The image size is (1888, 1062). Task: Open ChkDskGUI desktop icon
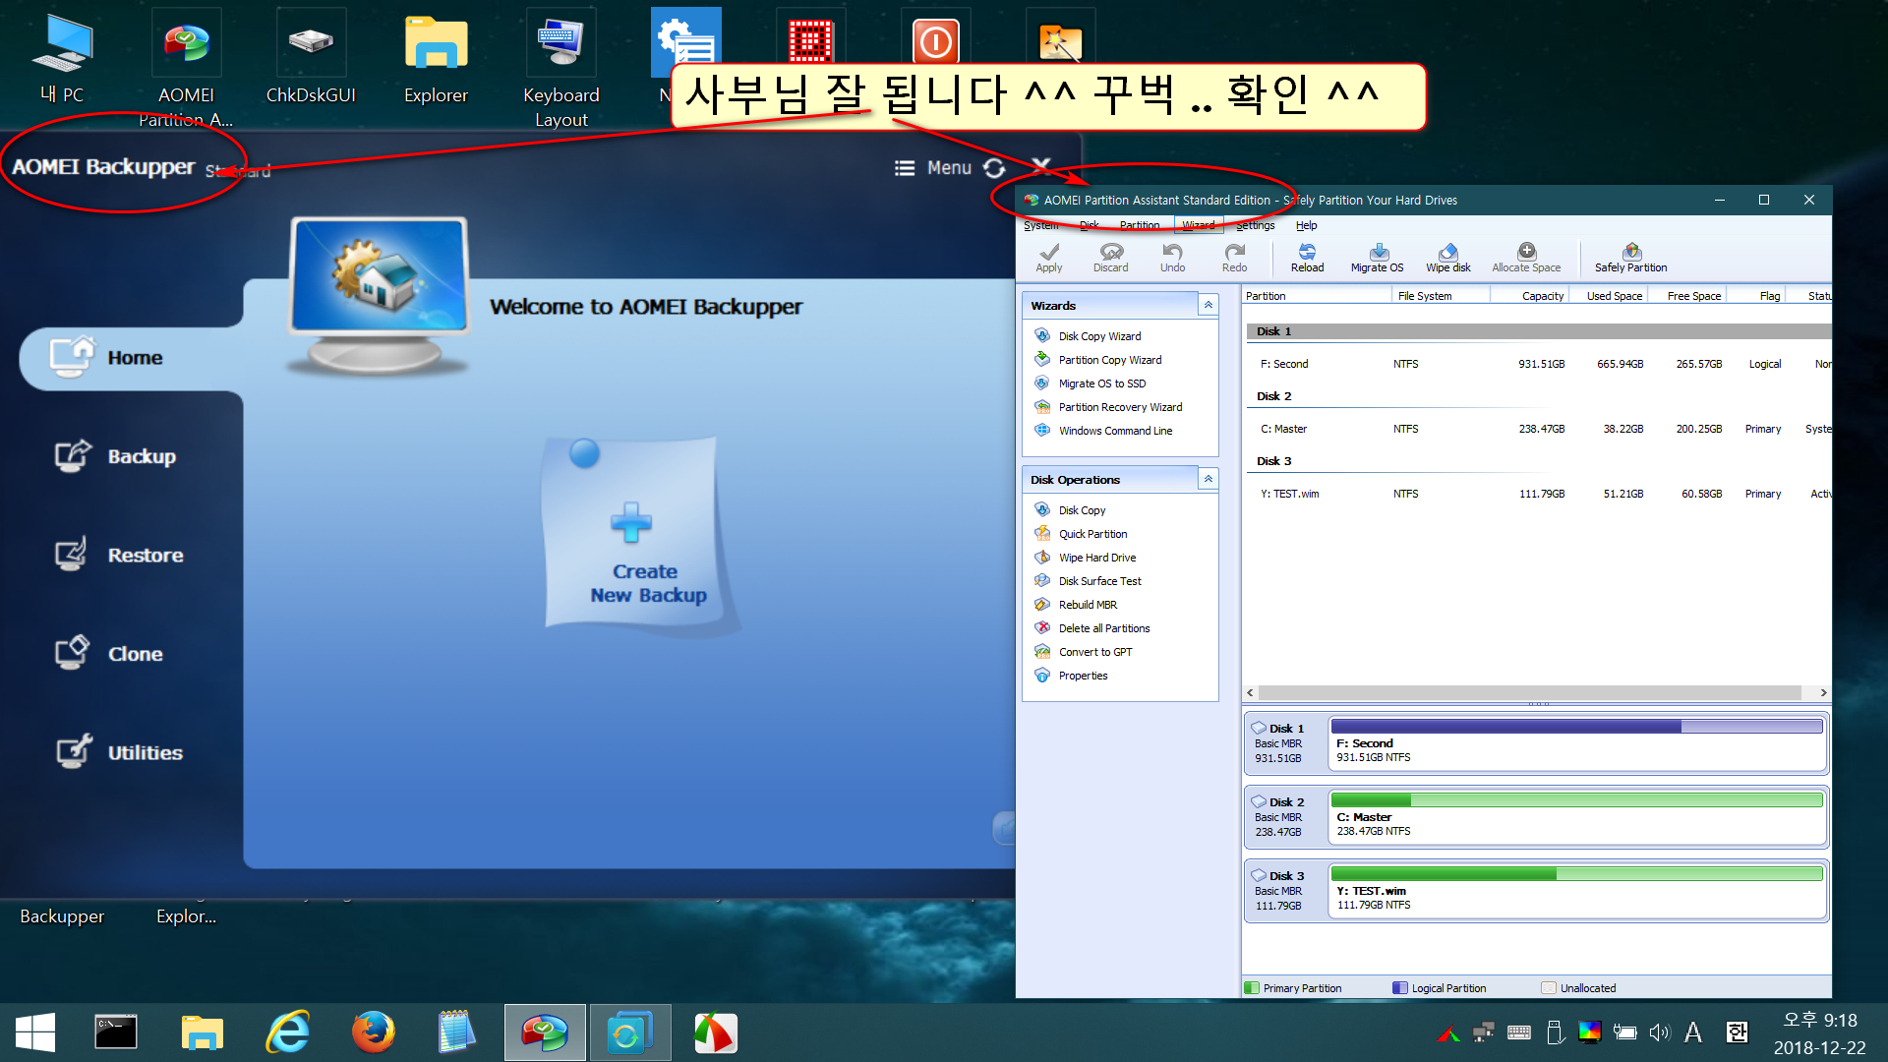pyautogui.click(x=311, y=57)
